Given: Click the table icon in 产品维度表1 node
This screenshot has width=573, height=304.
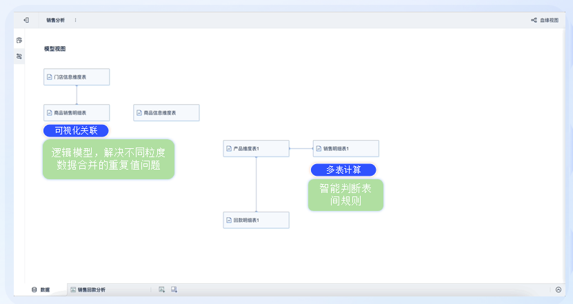Looking at the screenshot, I should point(229,149).
